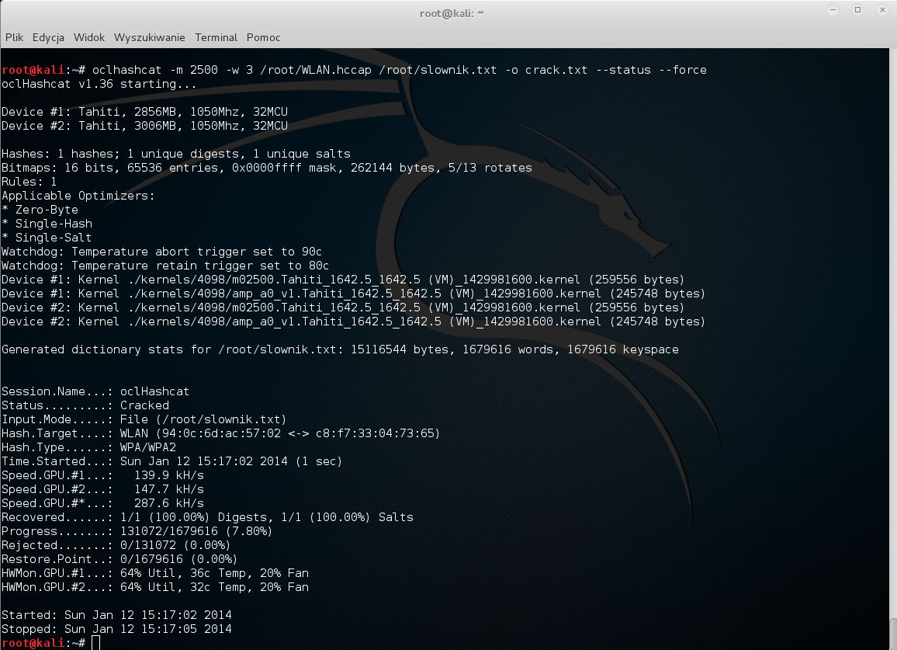Click the '* Single-Salt' optimizer line
The height and width of the screenshot is (650, 897).
(x=47, y=238)
